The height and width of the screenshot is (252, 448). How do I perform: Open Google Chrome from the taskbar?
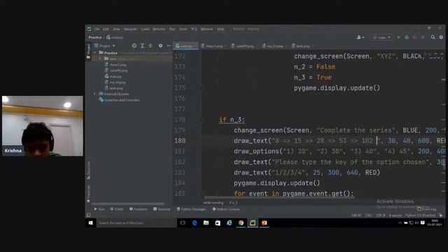(x=241, y=223)
